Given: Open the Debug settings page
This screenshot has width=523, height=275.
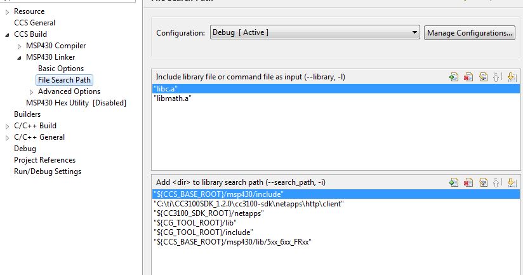Looking at the screenshot, I should (25, 149).
